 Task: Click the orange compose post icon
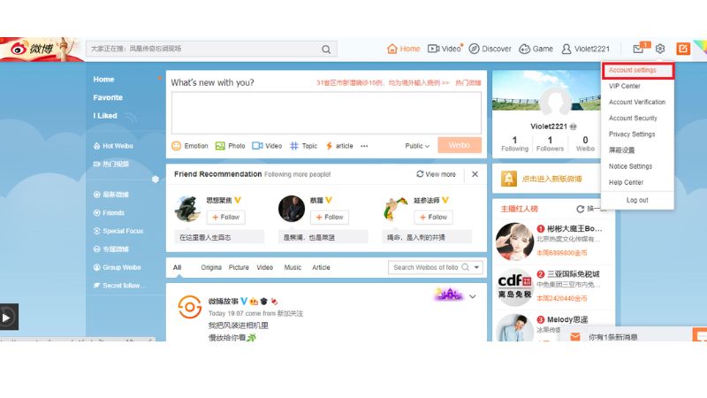click(x=683, y=49)
